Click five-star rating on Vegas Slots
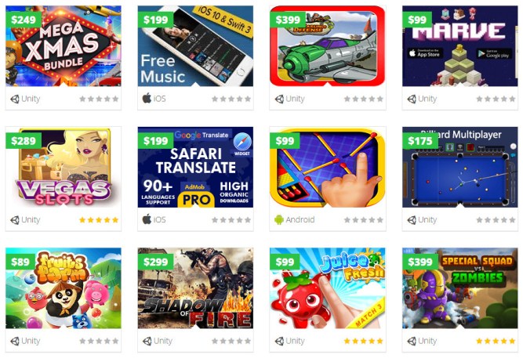This screenshot has height=358, width=523. point(99,220)
